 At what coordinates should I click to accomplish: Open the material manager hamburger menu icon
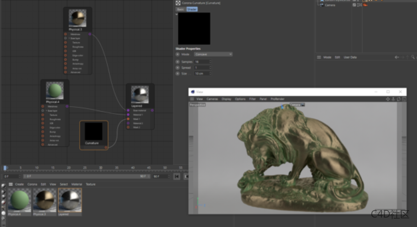coord(10,184)
